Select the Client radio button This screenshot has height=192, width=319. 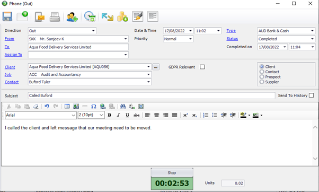pyautogui.click(x=262, y=67)
